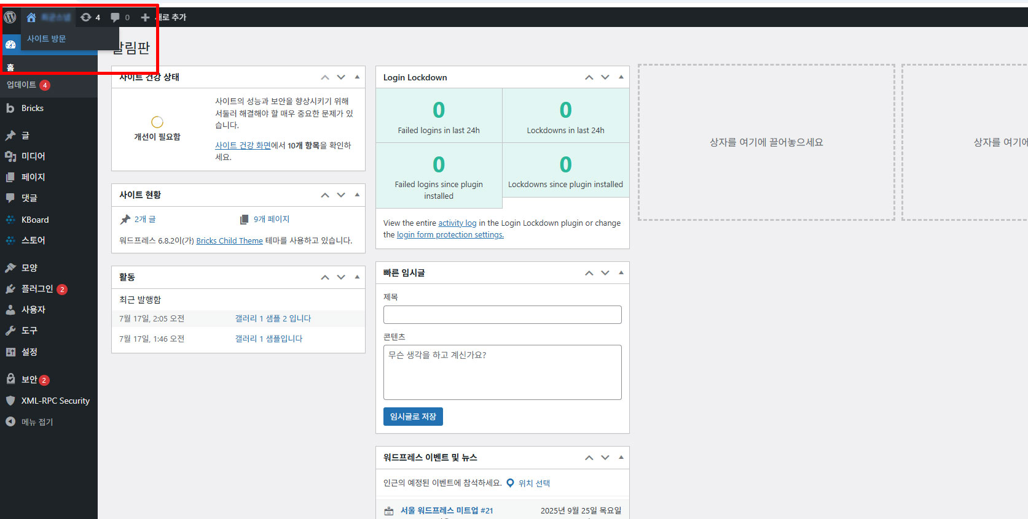Screen dimensions: 1028x519
Task: Move the 활동 panel down
Action: click(x=341, y=277)
